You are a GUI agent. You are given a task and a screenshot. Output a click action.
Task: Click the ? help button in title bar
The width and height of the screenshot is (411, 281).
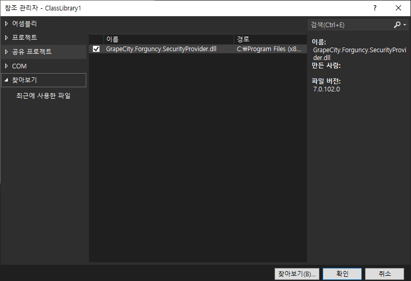pos(374,8)
